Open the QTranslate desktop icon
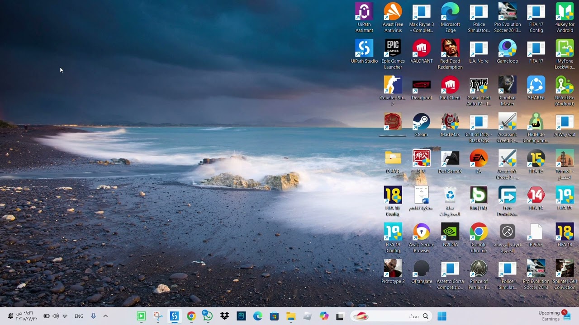The width and height of the screenshot is (579, 325). [421, 272]
